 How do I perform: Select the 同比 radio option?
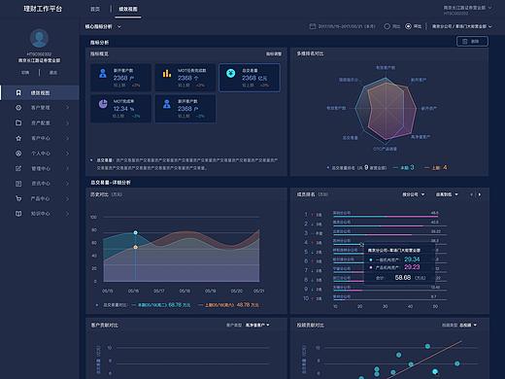pyautogui.click(x=387, y=26)
